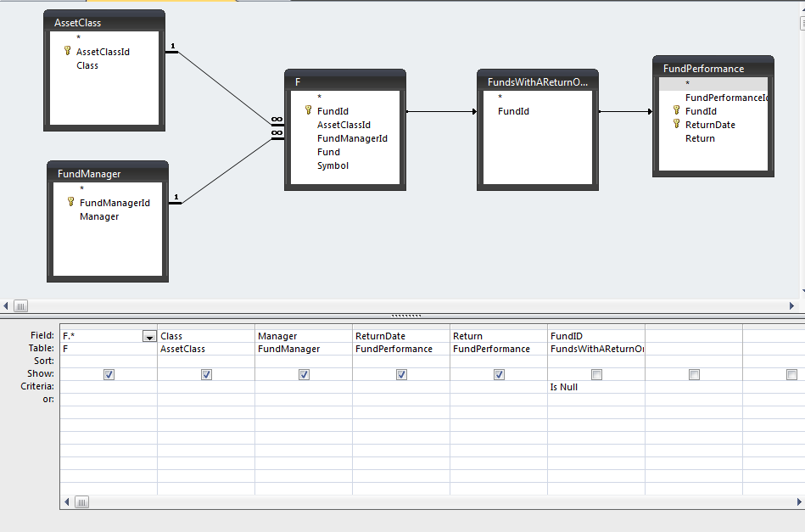This screenshot has height=532, width=805.
Task: Click Criteria cell under ReturnDate column
Action: (401, 387)
